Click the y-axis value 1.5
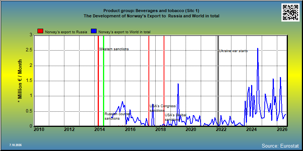 pyautogui.click(x=29, y=81)
